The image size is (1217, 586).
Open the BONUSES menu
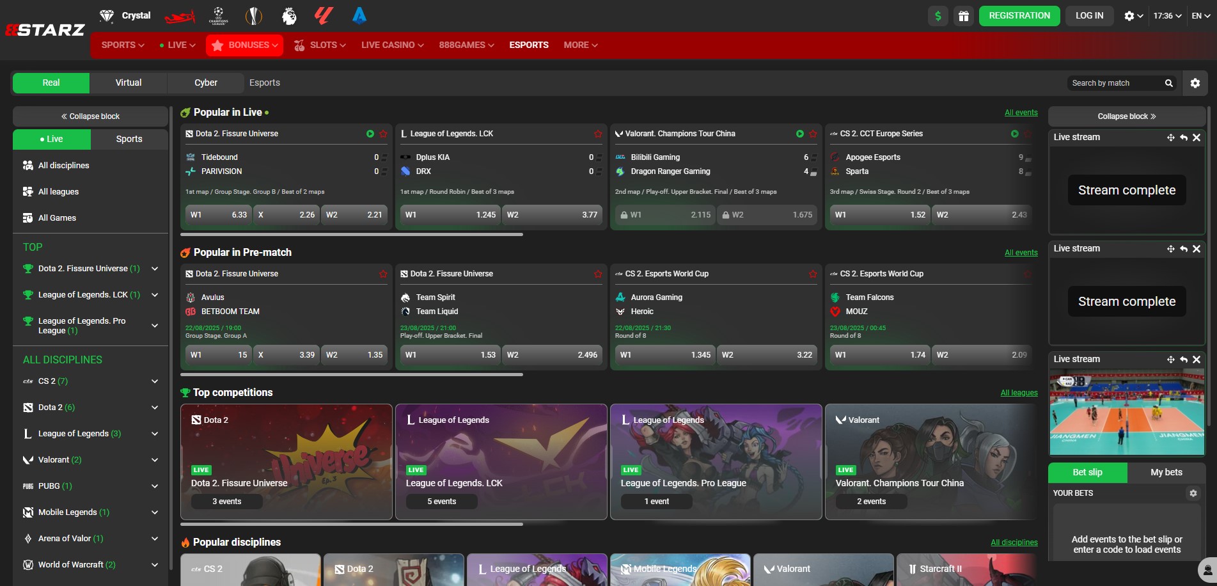pyautogui.click(x=245, y=45)
